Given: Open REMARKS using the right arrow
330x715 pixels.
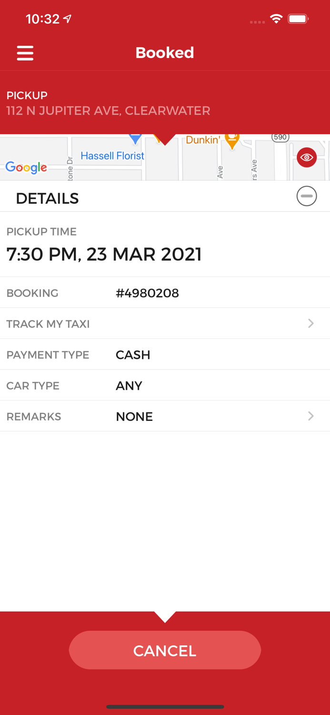Looking at the screenshot, I should click(311, 416).
